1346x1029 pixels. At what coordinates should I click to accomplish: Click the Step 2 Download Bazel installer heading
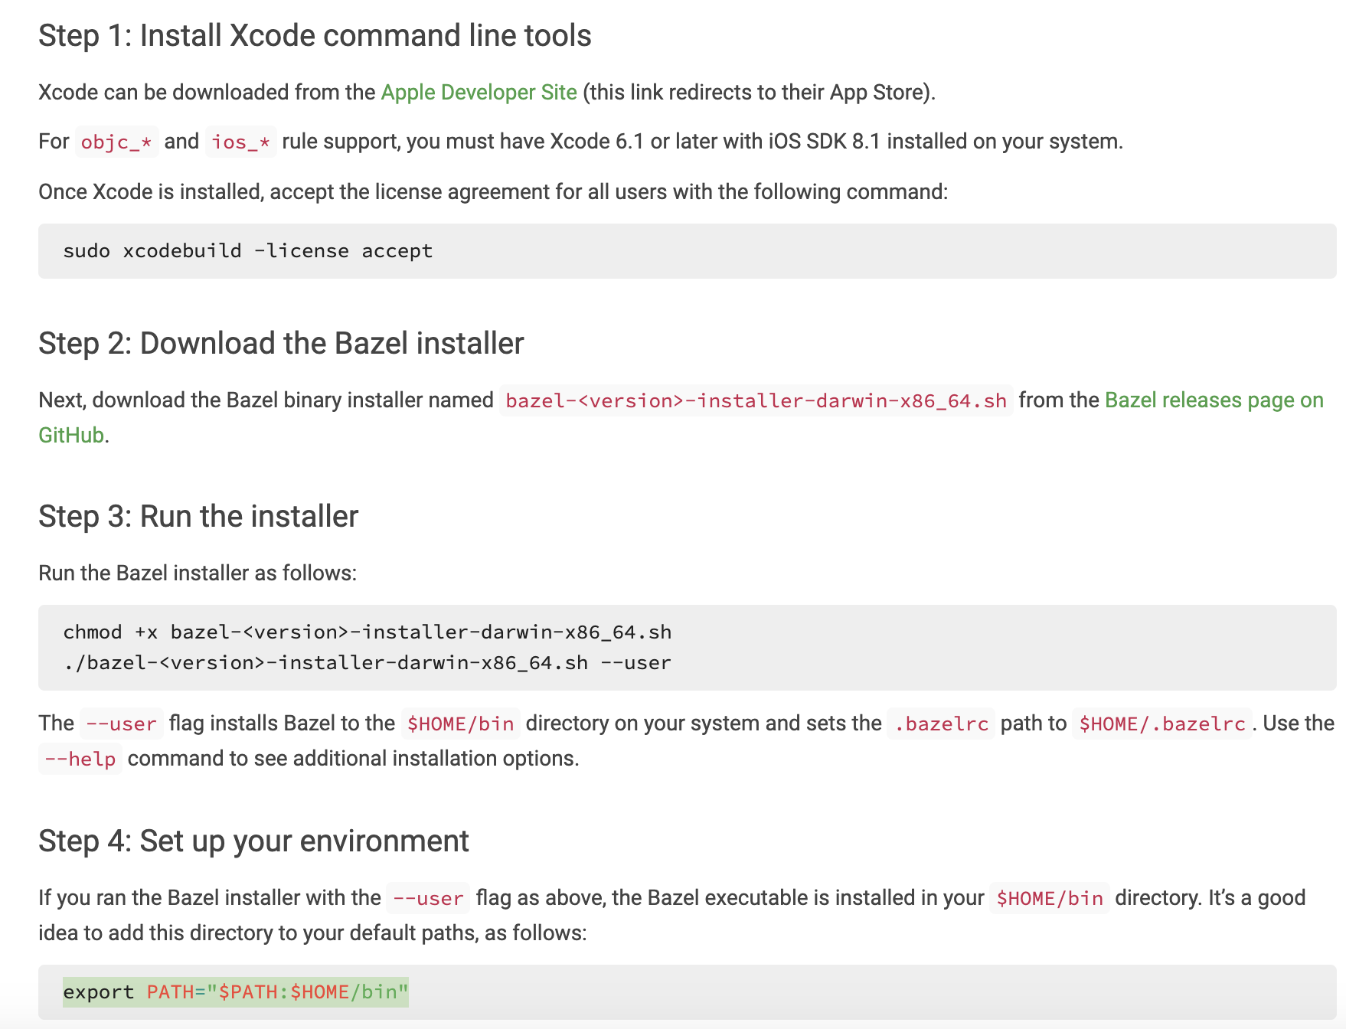(x=281, y=343)
